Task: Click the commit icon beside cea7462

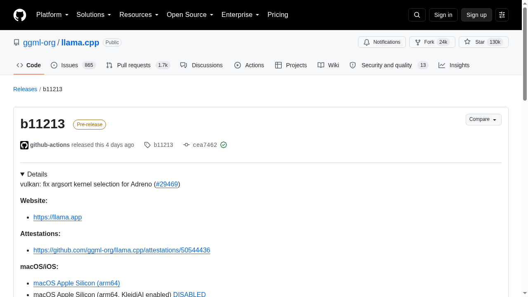Action: 186,145
